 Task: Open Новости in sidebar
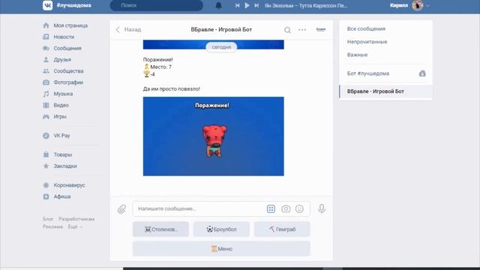click(64, 37)
